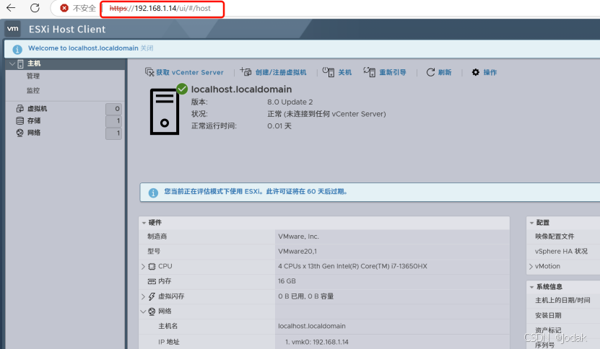Reload the page with refresh icon

(x=35, y=8)
